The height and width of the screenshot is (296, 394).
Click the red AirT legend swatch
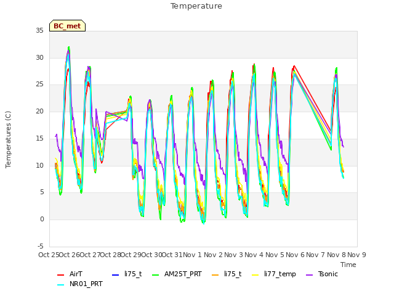point(60,275)
